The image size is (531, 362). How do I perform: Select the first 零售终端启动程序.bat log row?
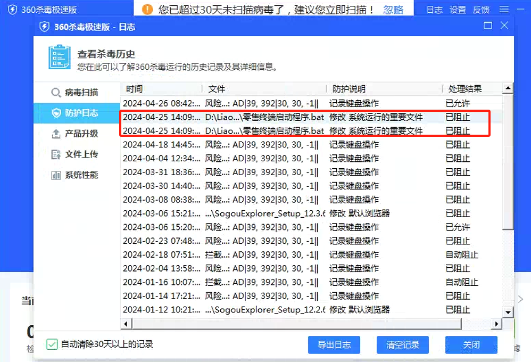point(312,117)
